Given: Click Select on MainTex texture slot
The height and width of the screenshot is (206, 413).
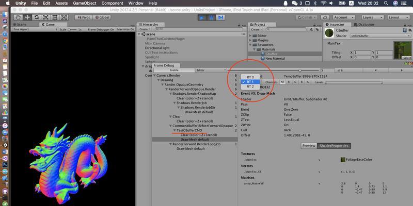Looking at the screenshot, I should pos(407,58).
